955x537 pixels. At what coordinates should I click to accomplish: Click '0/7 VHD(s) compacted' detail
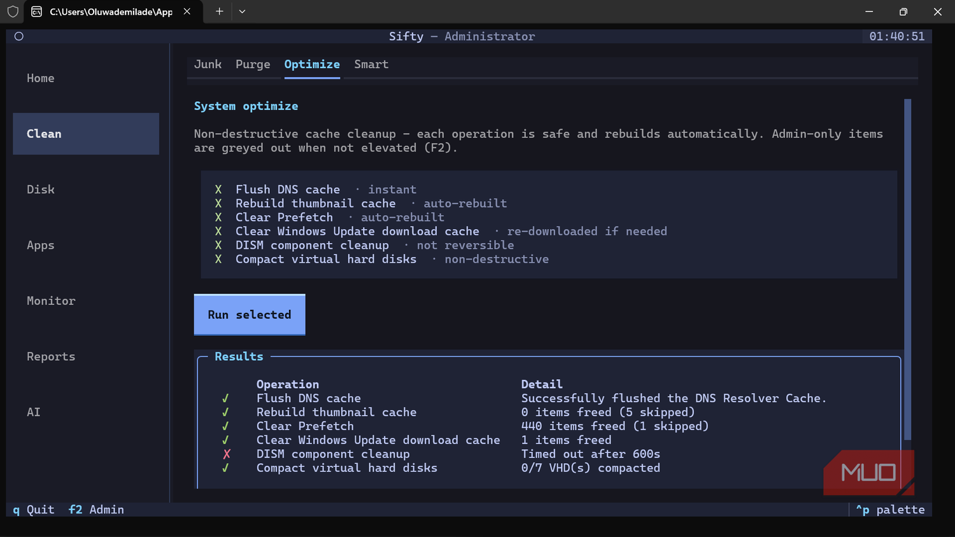point(591,468)
